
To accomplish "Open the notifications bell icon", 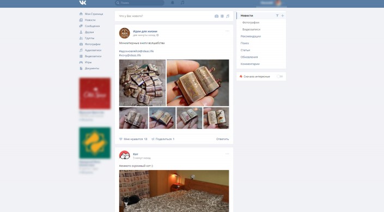I will click(x=173, y=3).
